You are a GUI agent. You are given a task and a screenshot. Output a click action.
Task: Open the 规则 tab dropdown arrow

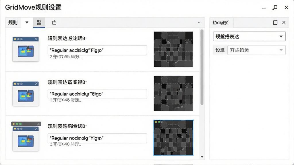[27, 22]
